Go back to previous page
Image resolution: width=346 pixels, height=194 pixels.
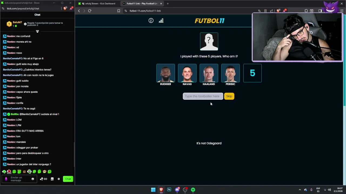(x=79, y=11)
